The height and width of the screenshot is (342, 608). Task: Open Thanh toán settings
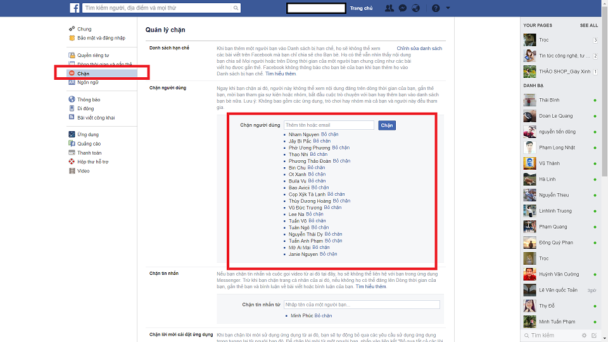(89, 153)
